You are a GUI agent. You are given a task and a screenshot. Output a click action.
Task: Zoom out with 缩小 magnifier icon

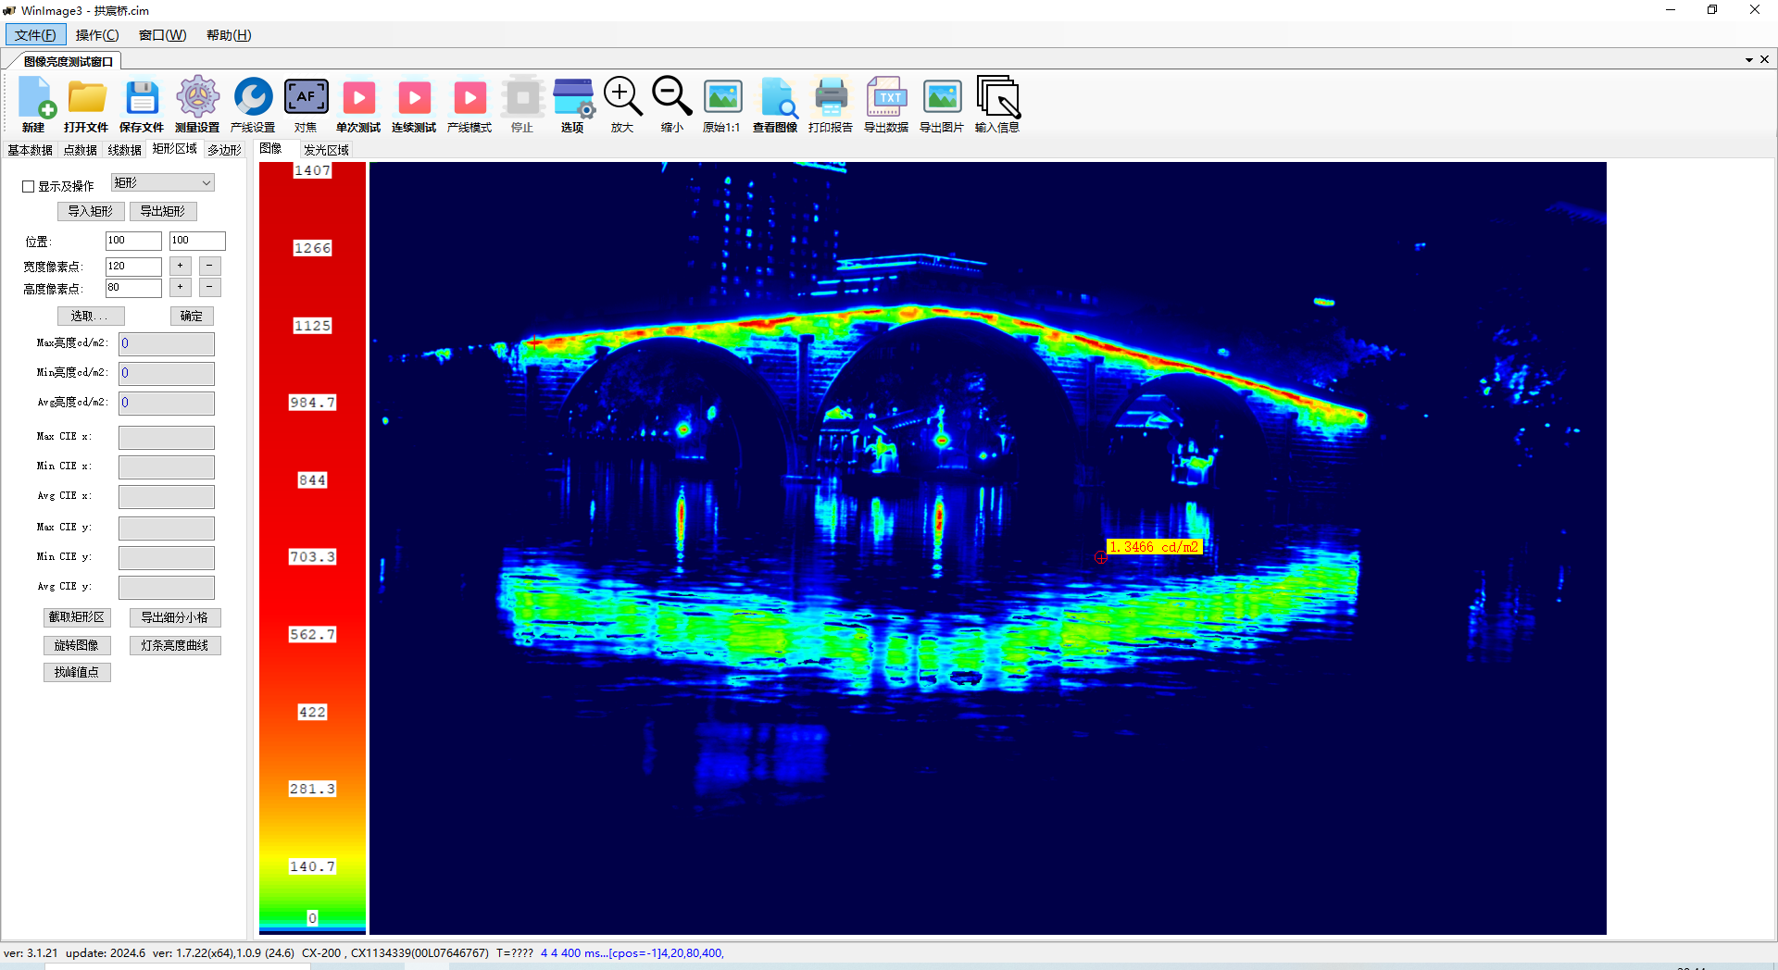[672, 105]
